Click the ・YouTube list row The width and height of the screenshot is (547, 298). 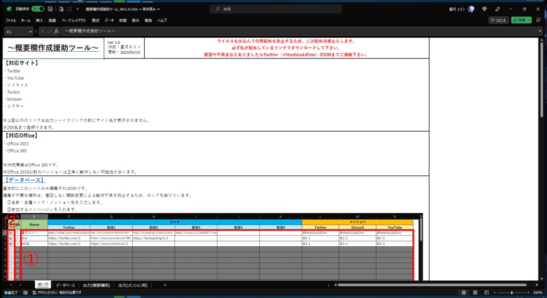point(14,78)
